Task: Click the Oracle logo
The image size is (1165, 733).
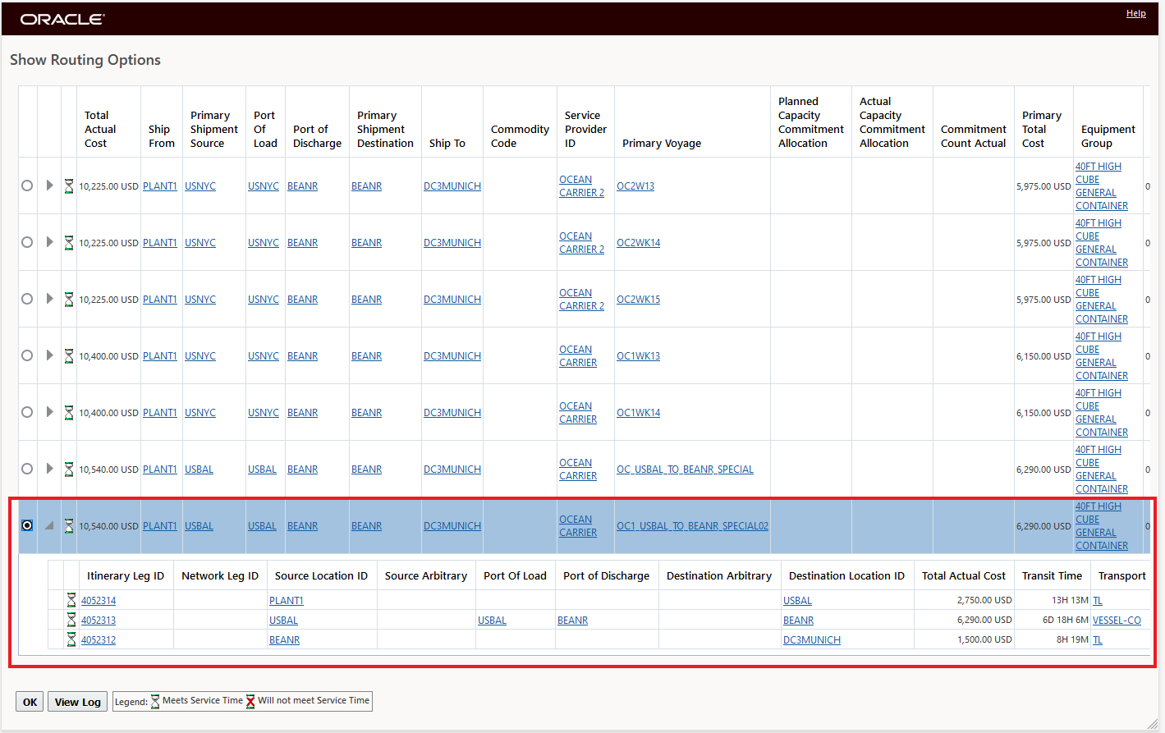Action: point(62,19)
